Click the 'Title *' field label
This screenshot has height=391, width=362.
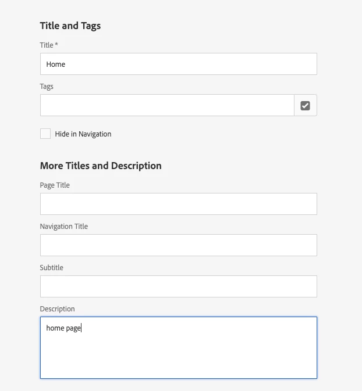(47, 45)
